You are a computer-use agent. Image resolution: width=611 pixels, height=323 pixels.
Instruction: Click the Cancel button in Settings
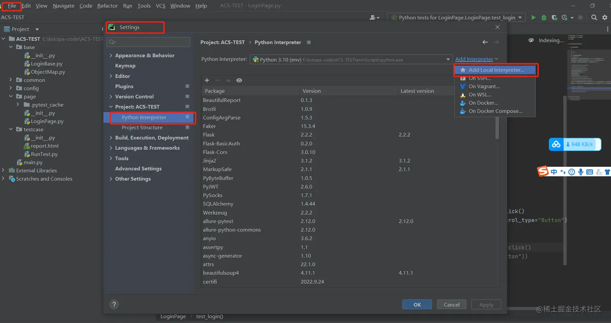pyautogui.click(x=451, y=305)
